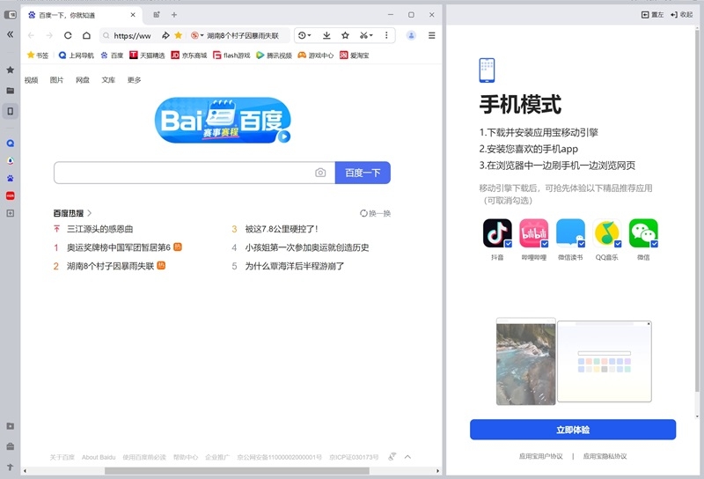Screen dimensions: 704x479
Task: Open hot topic 湖南8个村子因暴雨失联
Action: pos(111,266)
